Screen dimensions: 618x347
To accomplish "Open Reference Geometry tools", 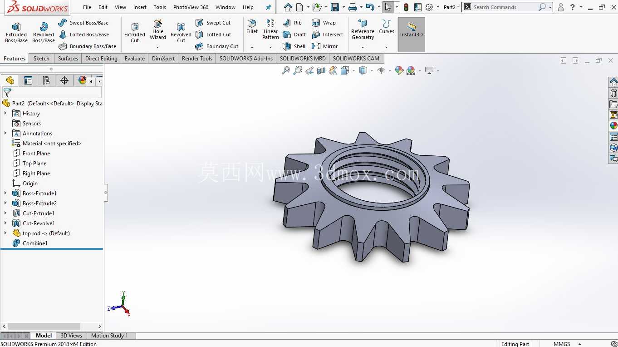I will [363, 30].
